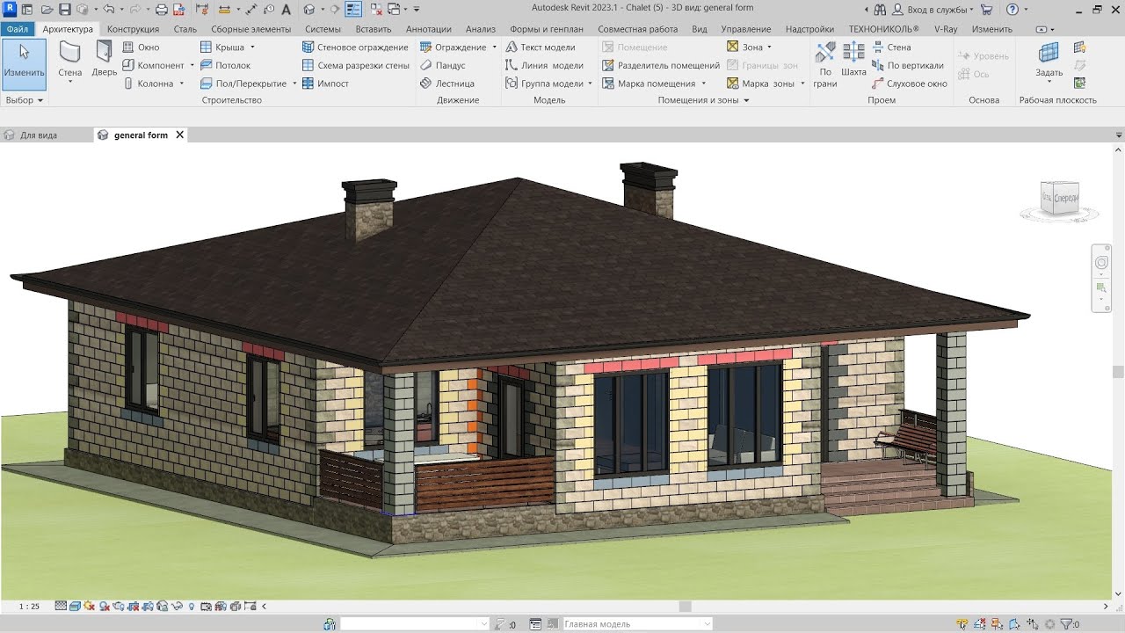The height and width of the screenshot is (633, 1125).
Task: Choose the Потолок (Ceiling) tool
Action: (x=226, y=65)
